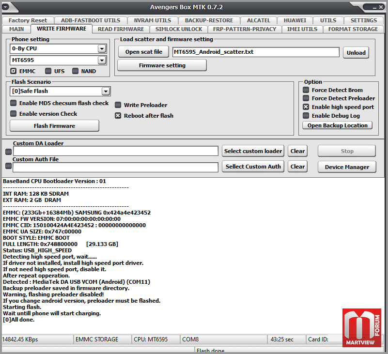Open the ADB-FASTBOOT UTILS tab
Image resolution: width=388 pixels, height=354 pixels.
[91, 20]
